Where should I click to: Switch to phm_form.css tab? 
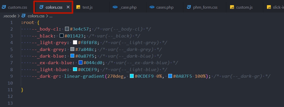click(x=206, y=7)
